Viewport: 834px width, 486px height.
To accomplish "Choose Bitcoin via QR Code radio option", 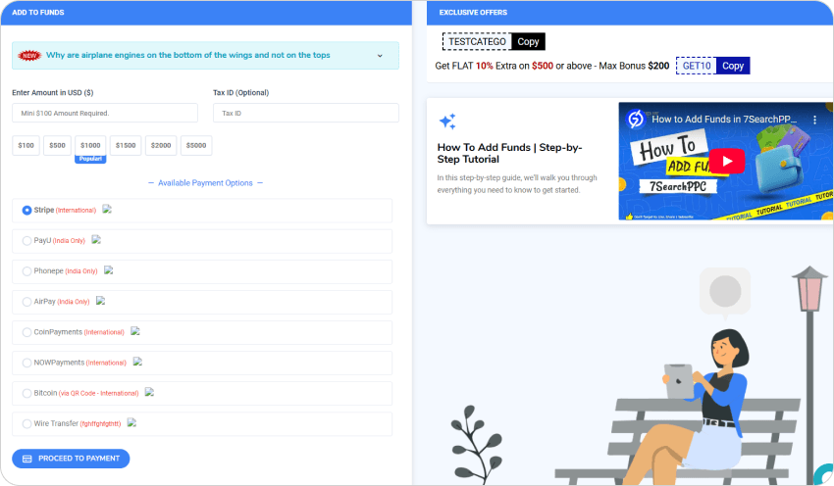I will pyautogui.click(x=26, y=394).
